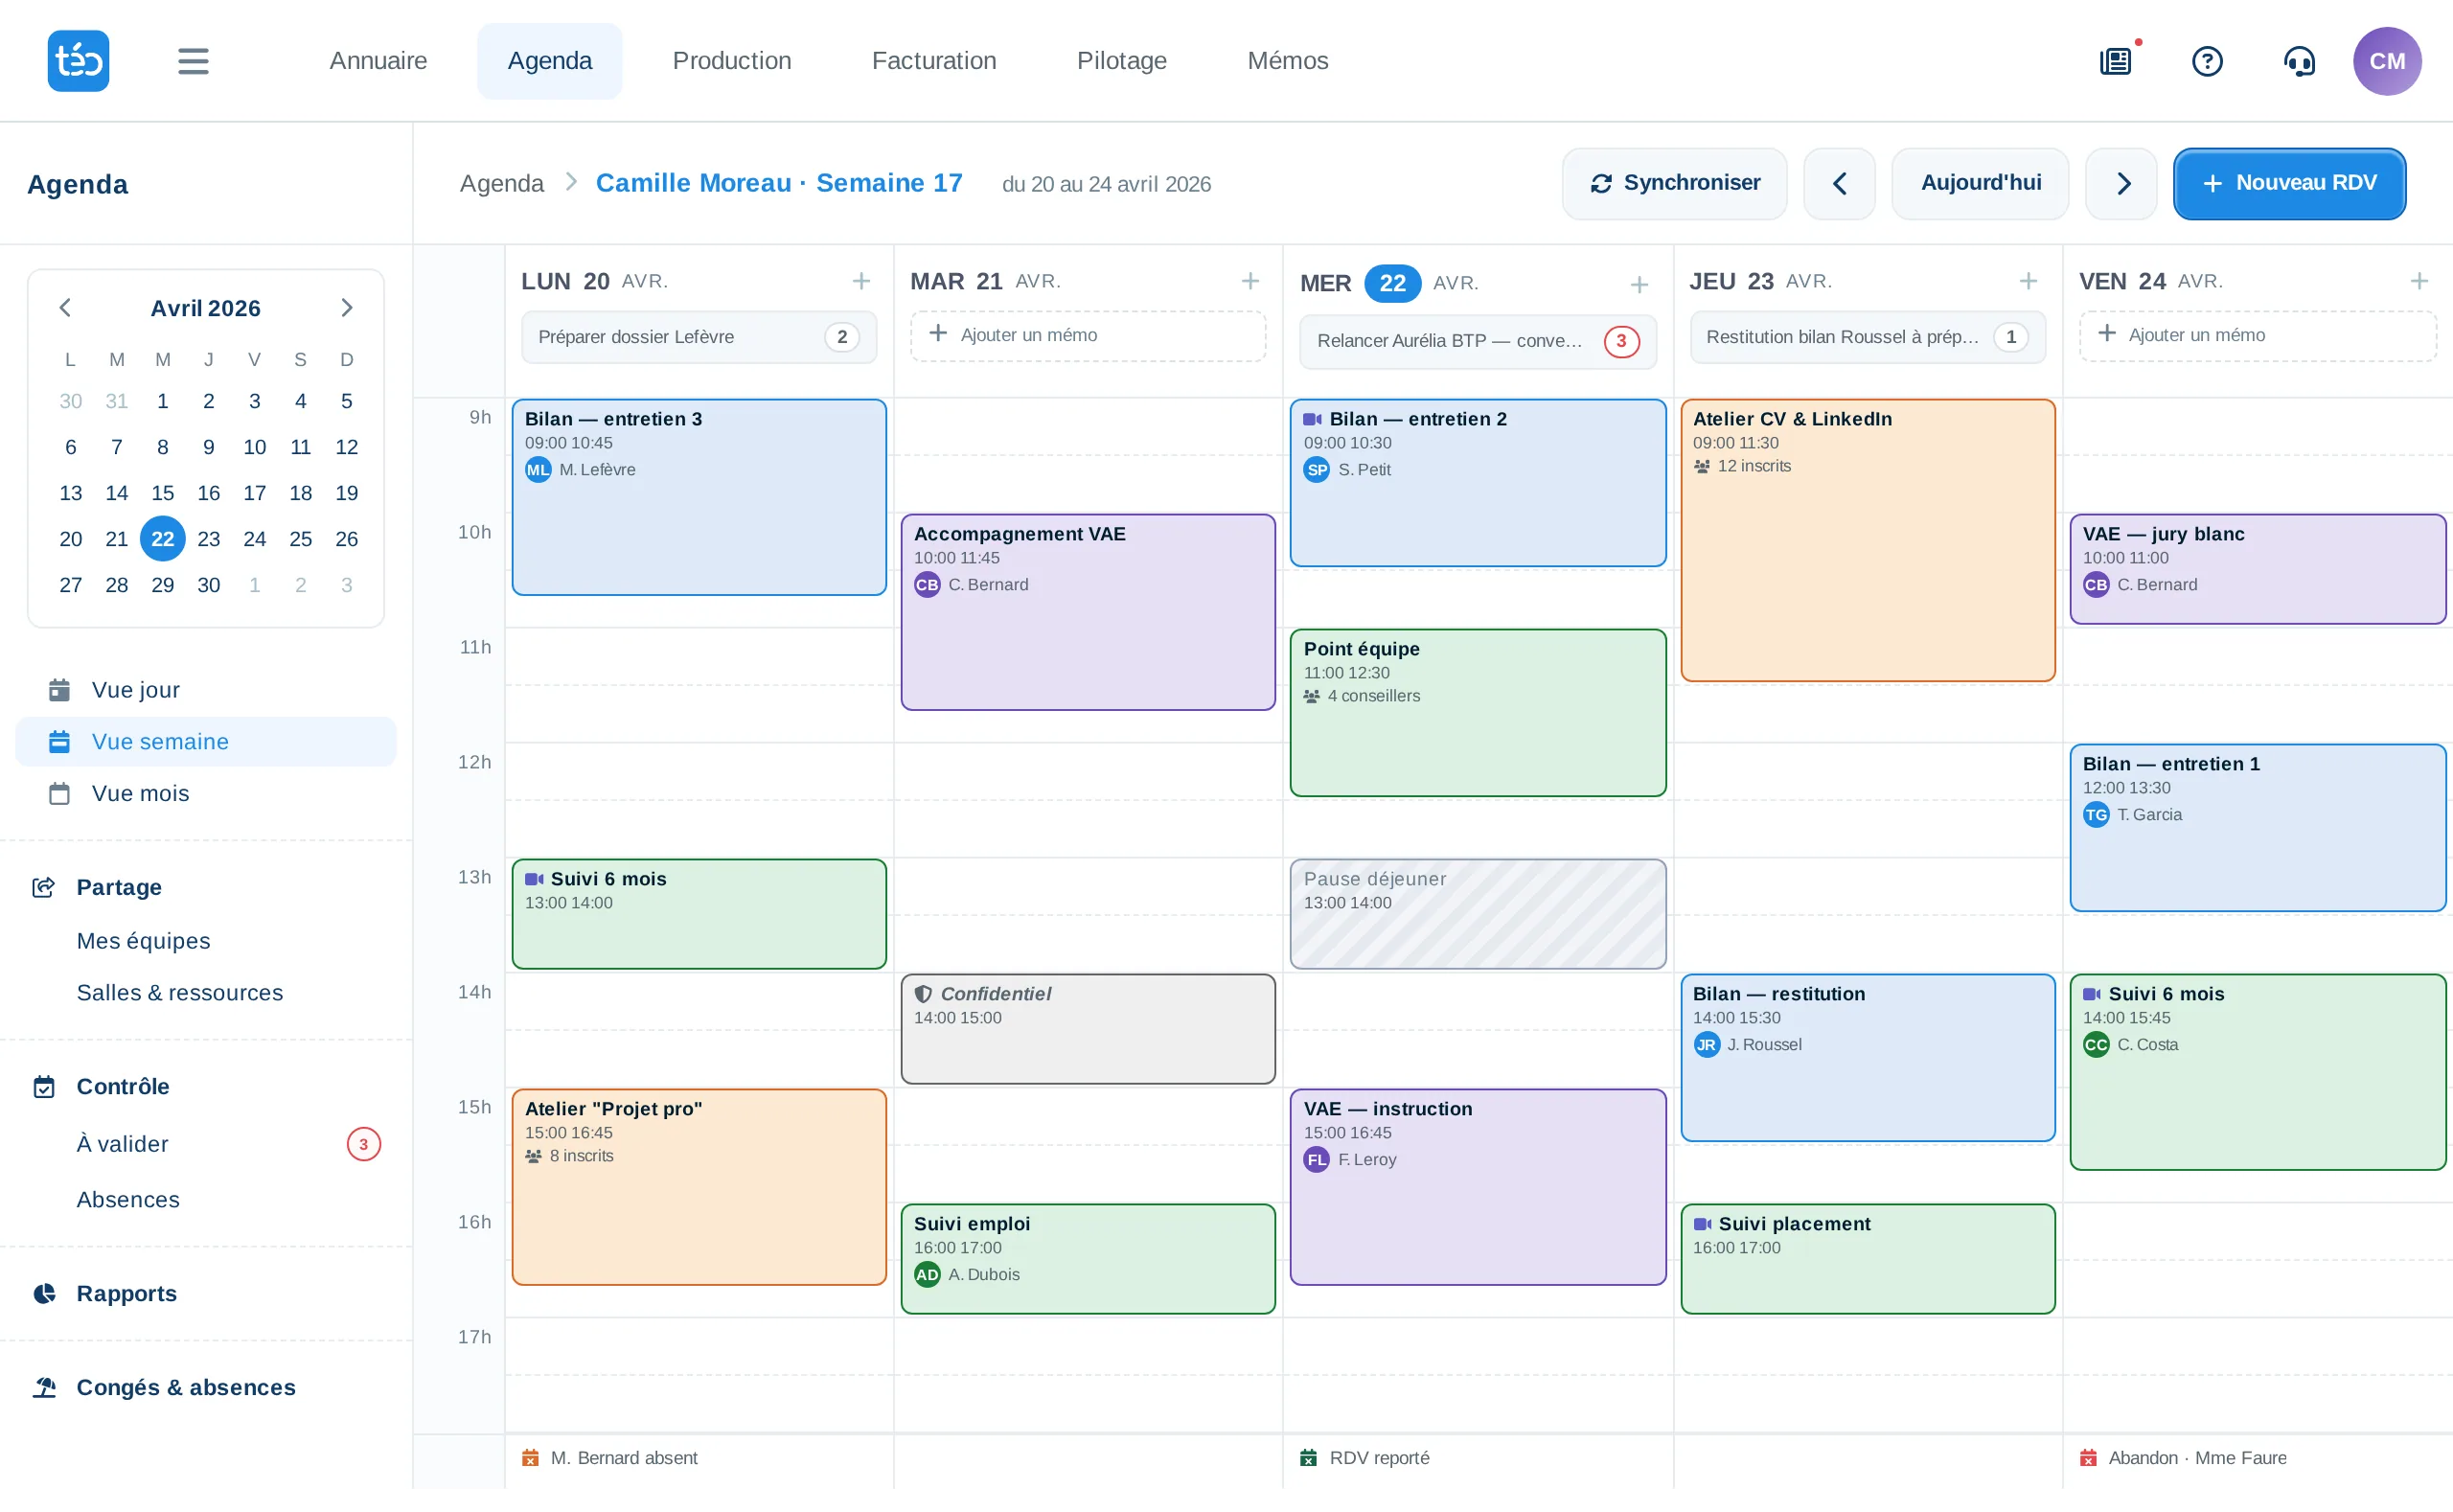Viewport: 2453px width, 1512px height.
Task: Open the Mémos tab
Action: (x=1288, y=61)
